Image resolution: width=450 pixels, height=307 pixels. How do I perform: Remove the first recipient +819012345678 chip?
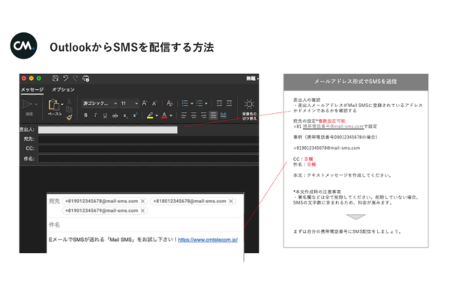point(142,201)
